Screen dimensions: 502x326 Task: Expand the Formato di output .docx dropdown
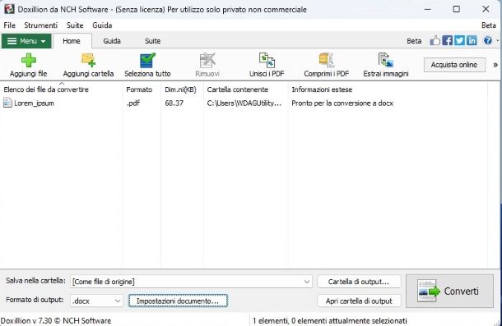coord(118,301)
